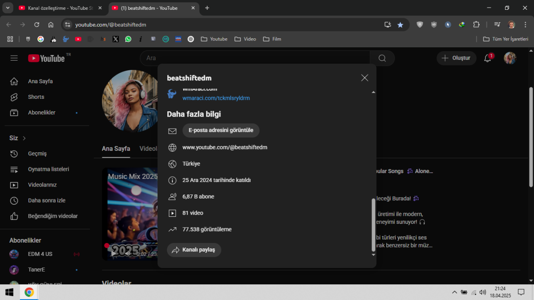The width and height of the screenshot is (534, 300).
Task: Open the bookmarks bar apps grid
Action: tap(10, 39)
